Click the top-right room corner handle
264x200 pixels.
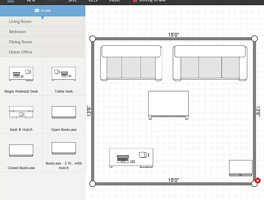pyautogui.click(x=254, y=39)
